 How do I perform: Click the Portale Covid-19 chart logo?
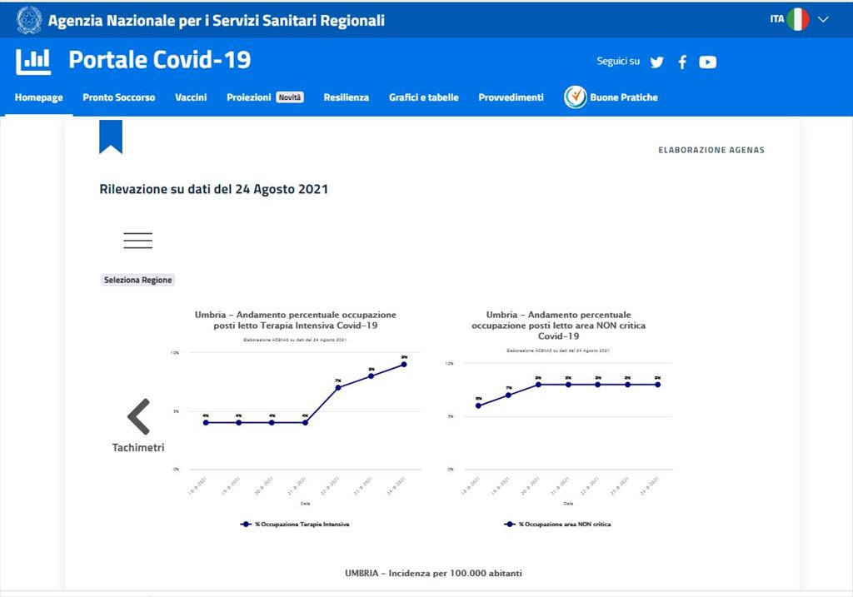(x=33, y=61)
